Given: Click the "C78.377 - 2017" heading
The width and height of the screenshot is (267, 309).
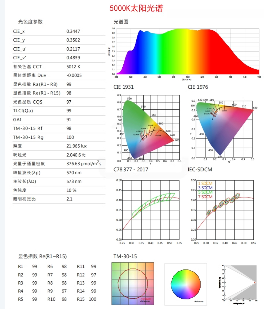Looking at the screenshot, I should click(131, 170).
